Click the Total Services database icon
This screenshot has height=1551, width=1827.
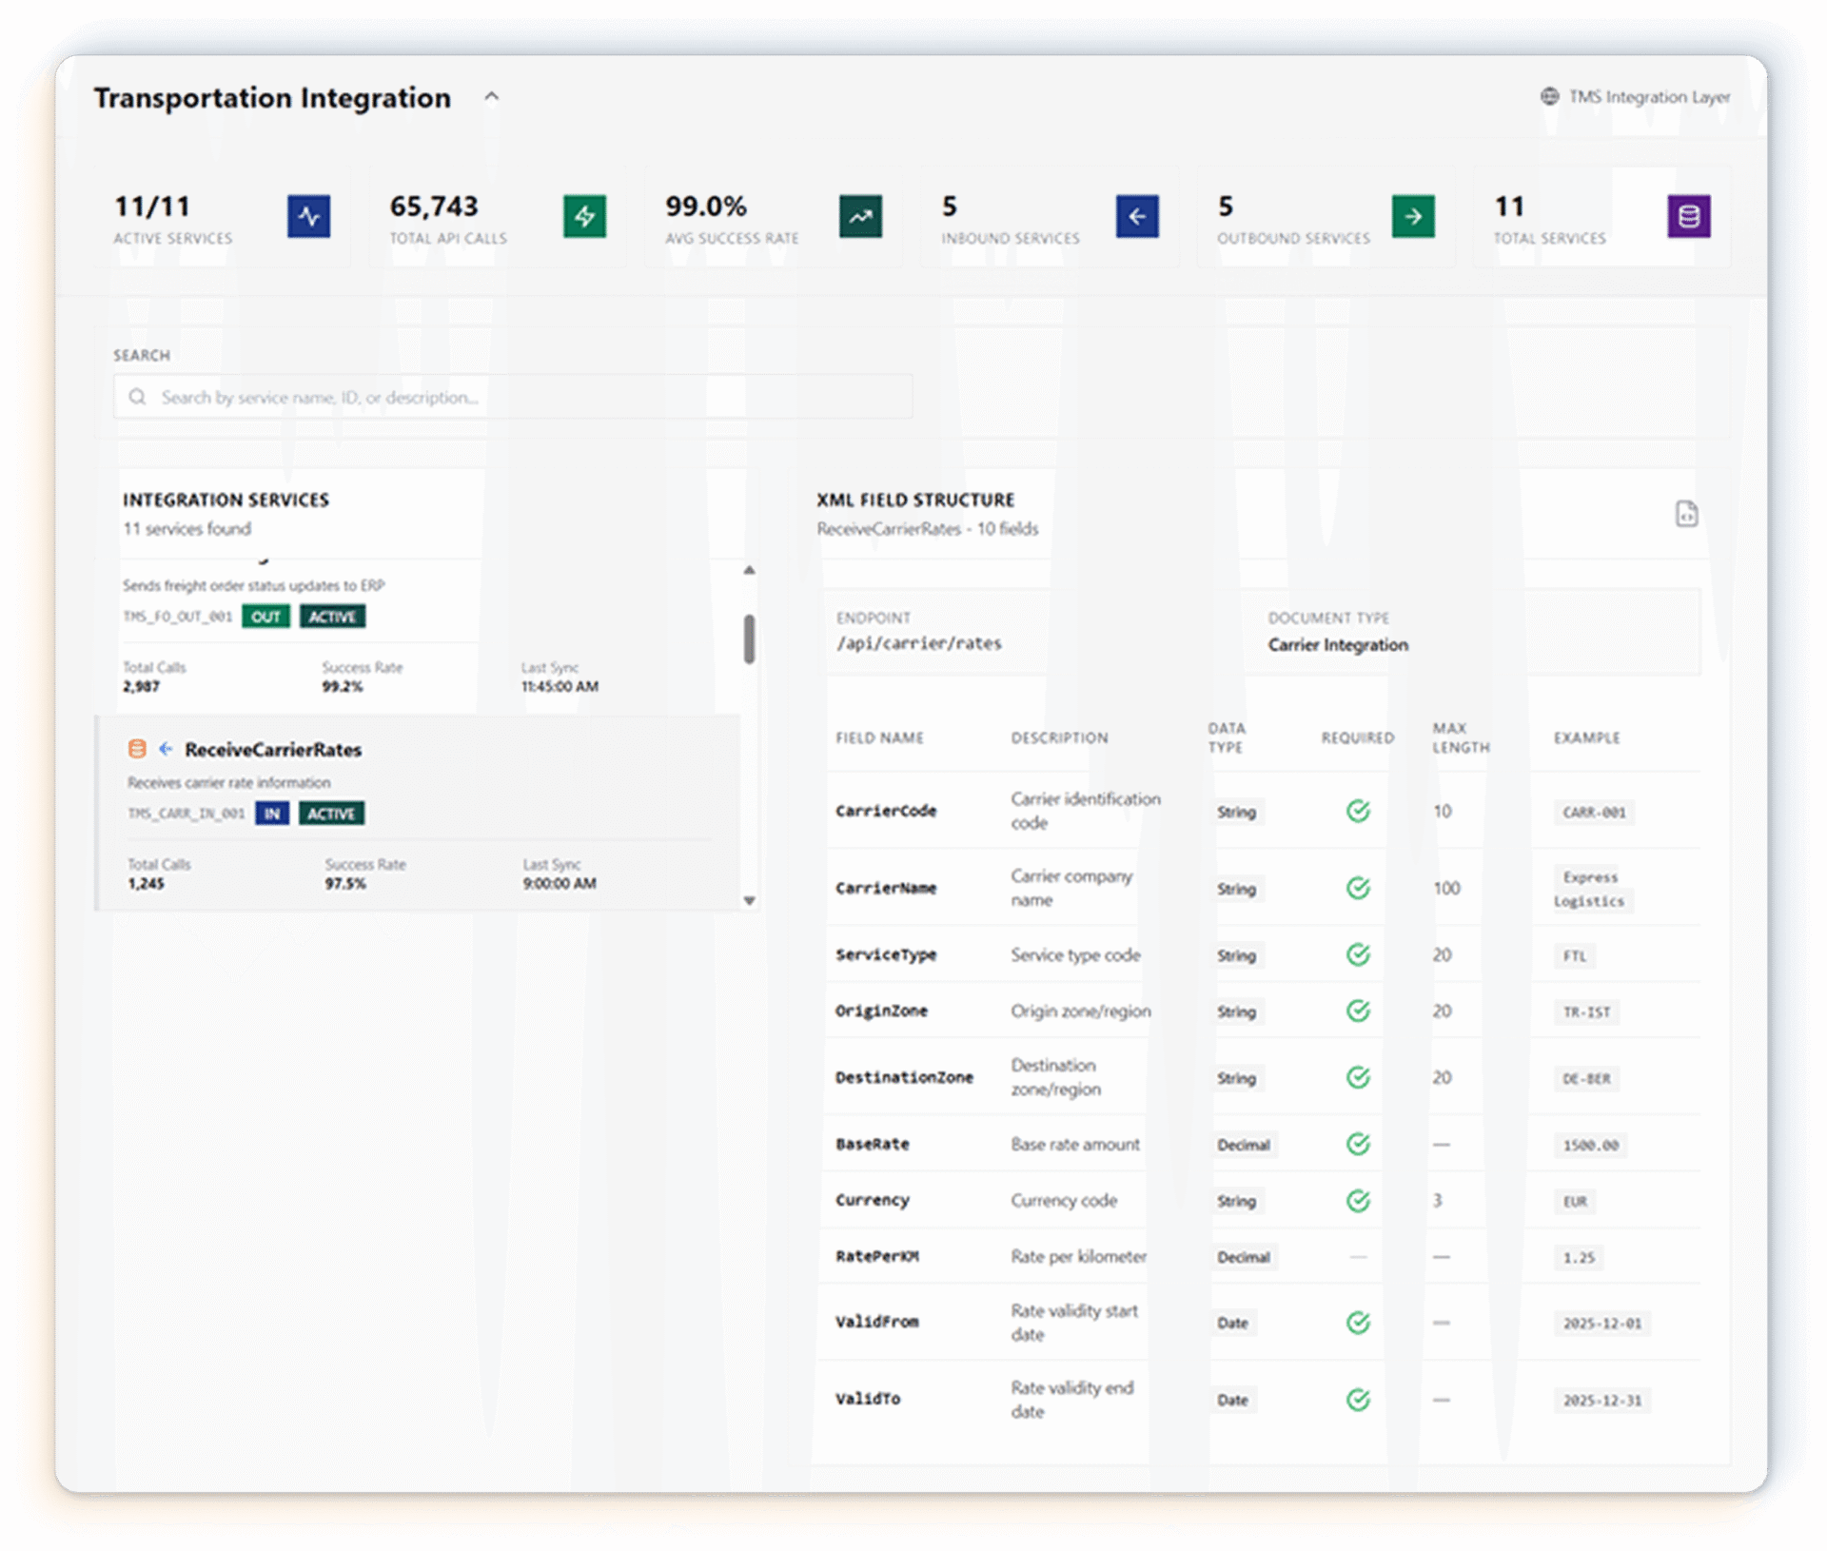(x=1689, y=217)
